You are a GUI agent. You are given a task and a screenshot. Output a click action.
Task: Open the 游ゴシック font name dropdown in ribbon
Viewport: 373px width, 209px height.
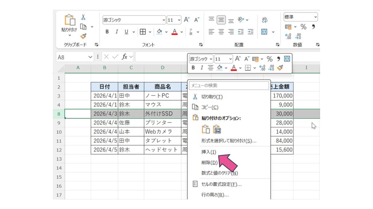click(x=164, y=20)
